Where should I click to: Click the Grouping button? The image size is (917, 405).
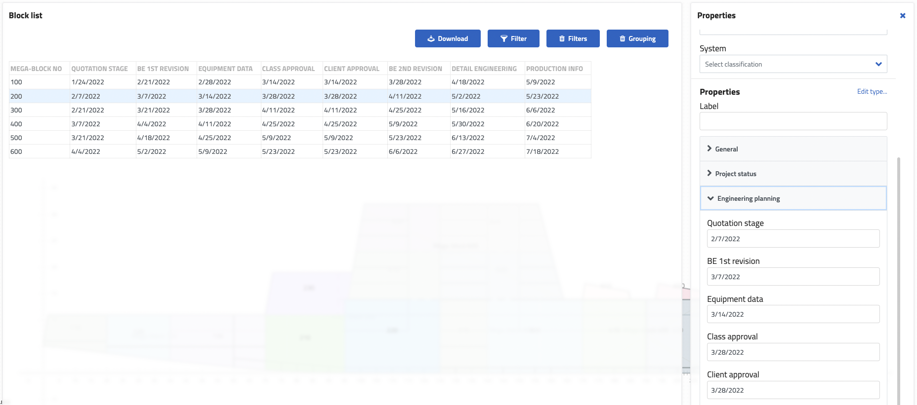(x=637, y=38)
